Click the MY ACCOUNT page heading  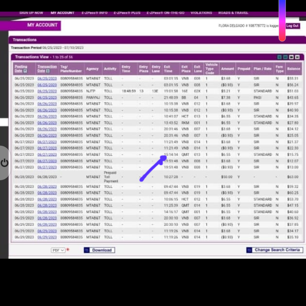point(42,25)
